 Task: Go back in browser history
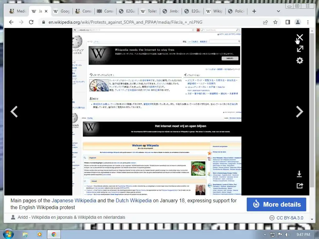coord(11,22)
